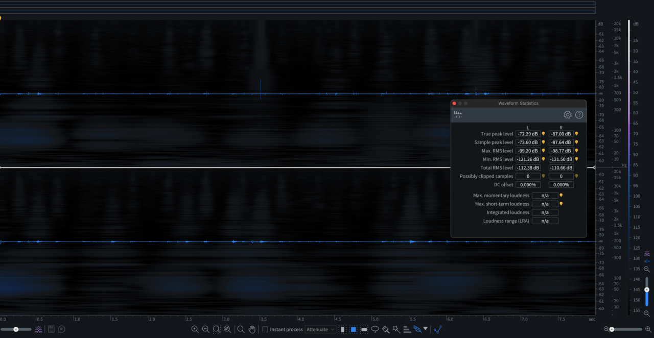
Task: Choose the time selection tool
Action: coord(343,329)
